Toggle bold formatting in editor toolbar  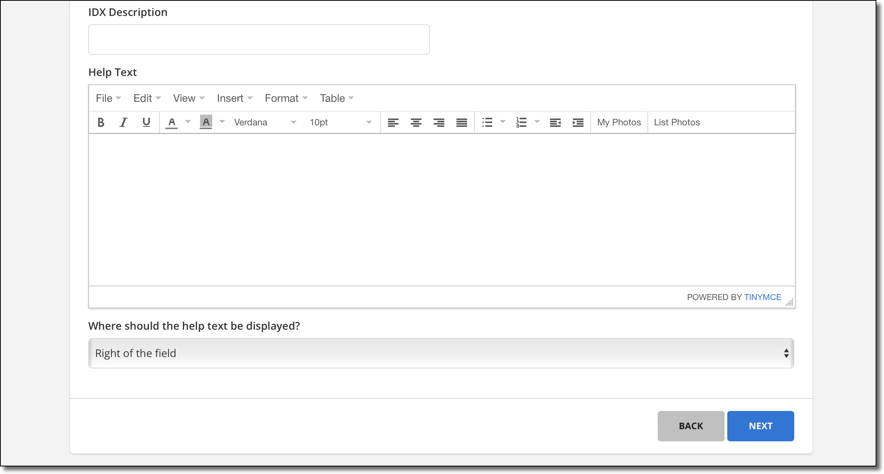pos(101,122)
